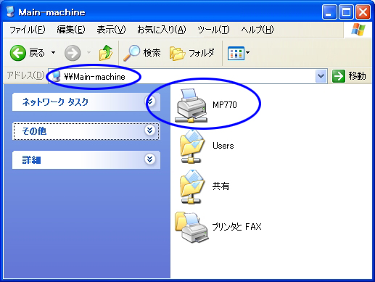Close the Main-machine window
The height and width of the screenshot is (282, 375).
click(x=363, y=12)
